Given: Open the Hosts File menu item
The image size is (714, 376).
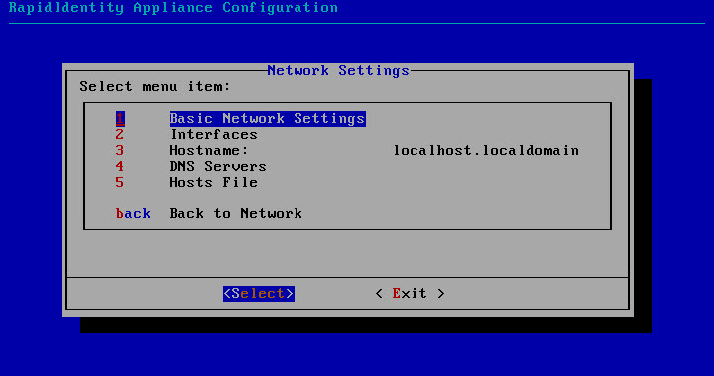Looking at the screenshot, I should click(x=213, y=183).
